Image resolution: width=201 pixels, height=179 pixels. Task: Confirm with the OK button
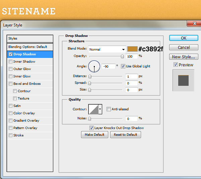pyautogui.click(x=184, y=38)
